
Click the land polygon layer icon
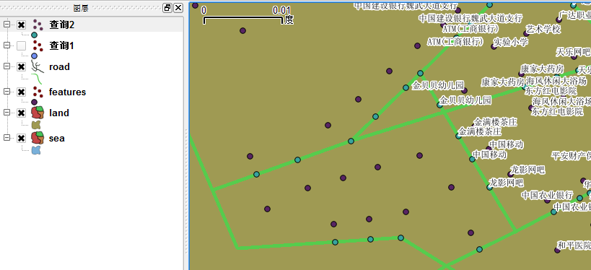[x=38, y=113]
